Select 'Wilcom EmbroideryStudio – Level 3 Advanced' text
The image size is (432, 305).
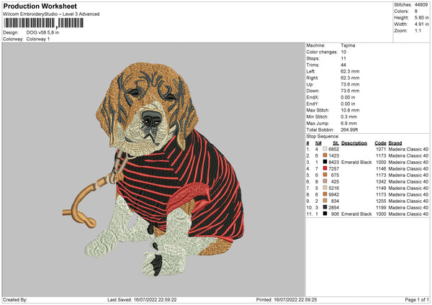coord(51,14)
